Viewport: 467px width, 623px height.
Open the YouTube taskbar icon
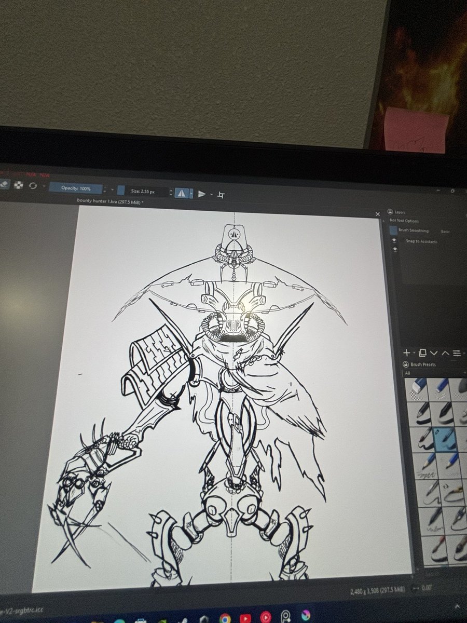click(x=245, y=617)
